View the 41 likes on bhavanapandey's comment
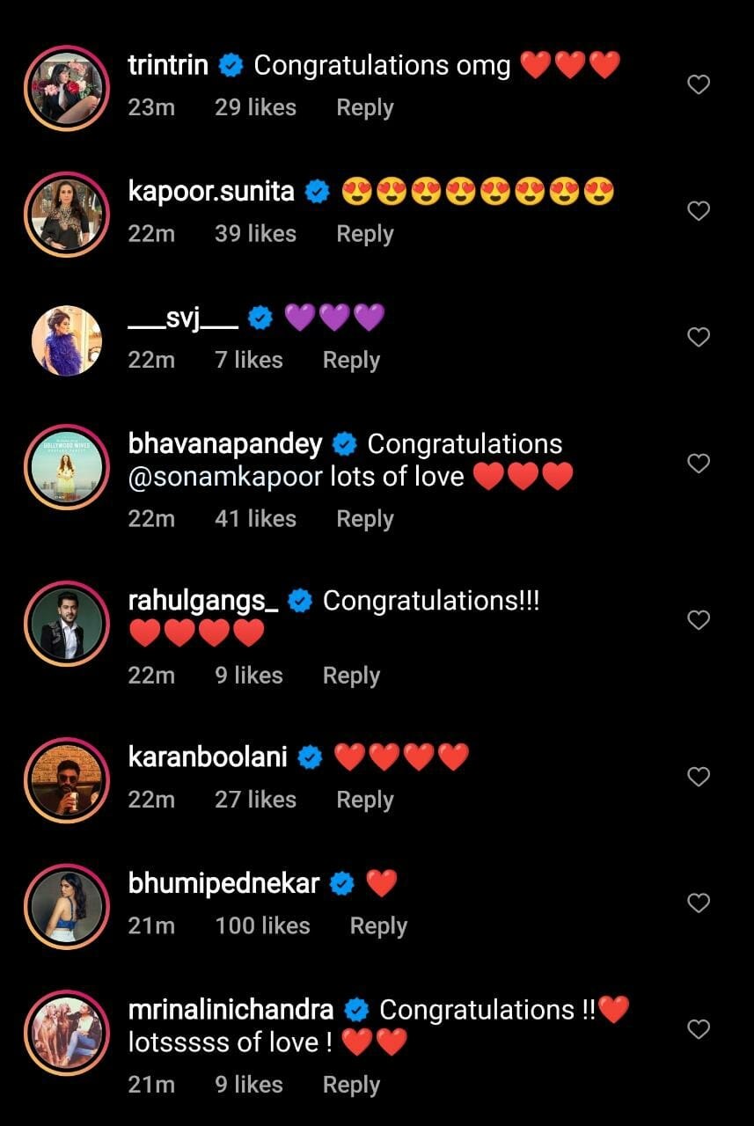The width and height of the screenshot is (754, 1126). [x=255, y=519]
